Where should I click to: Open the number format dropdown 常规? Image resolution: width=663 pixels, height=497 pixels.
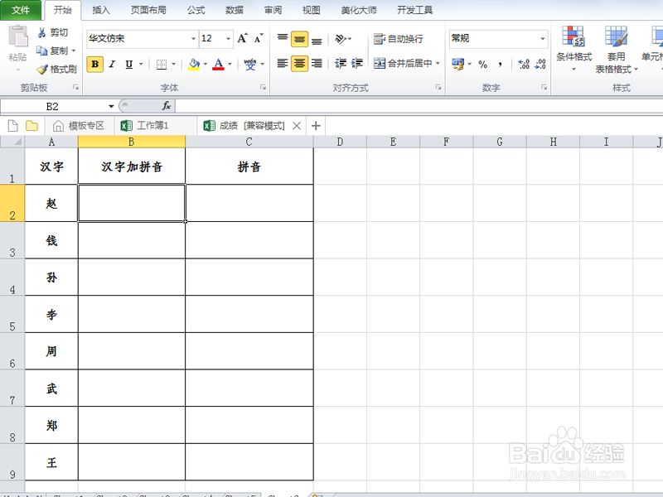pyautogui.click(x=543, y=38)
